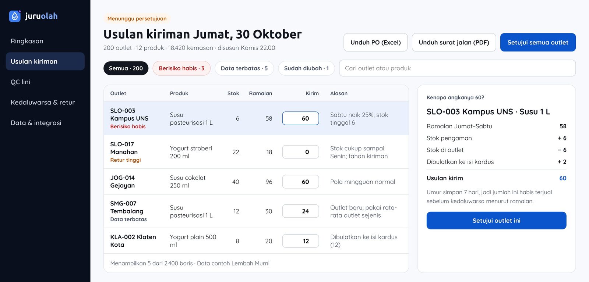Click the Produk column header
Viewport: 589px width, 282px height.
(179, 93)
